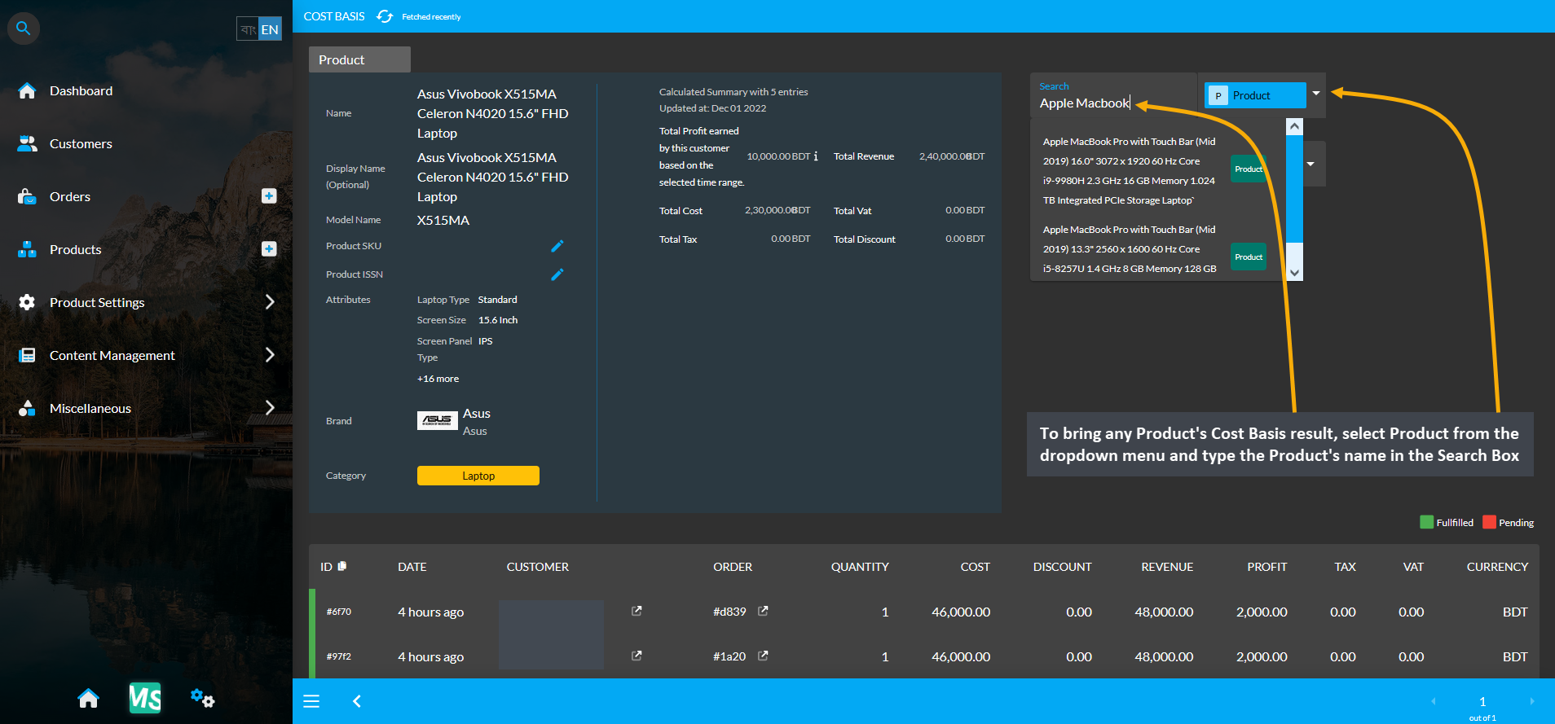Open the Product type dropdown

pyautogui.click(x=1255, y=95)
